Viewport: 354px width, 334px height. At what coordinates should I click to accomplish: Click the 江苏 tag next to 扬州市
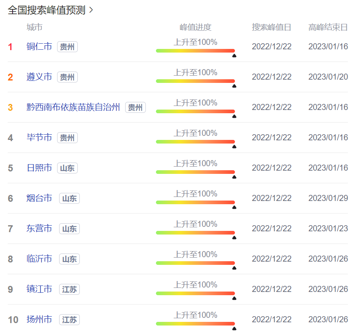point(70,319)
